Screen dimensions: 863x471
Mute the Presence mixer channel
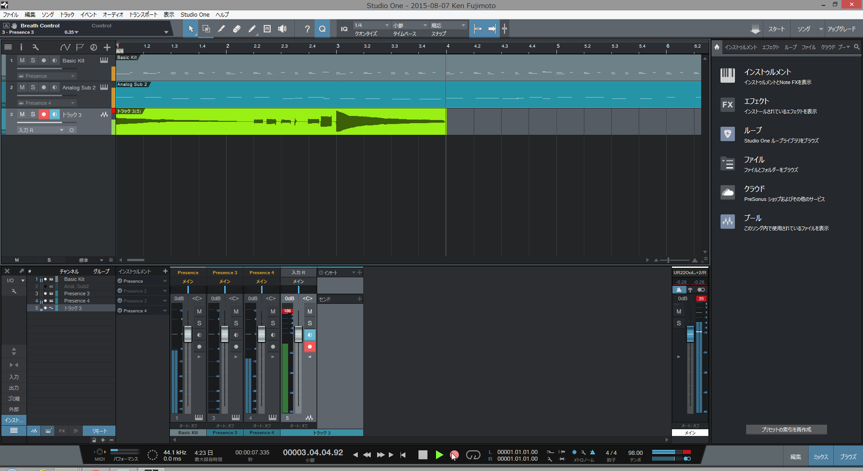pos(199,311)
